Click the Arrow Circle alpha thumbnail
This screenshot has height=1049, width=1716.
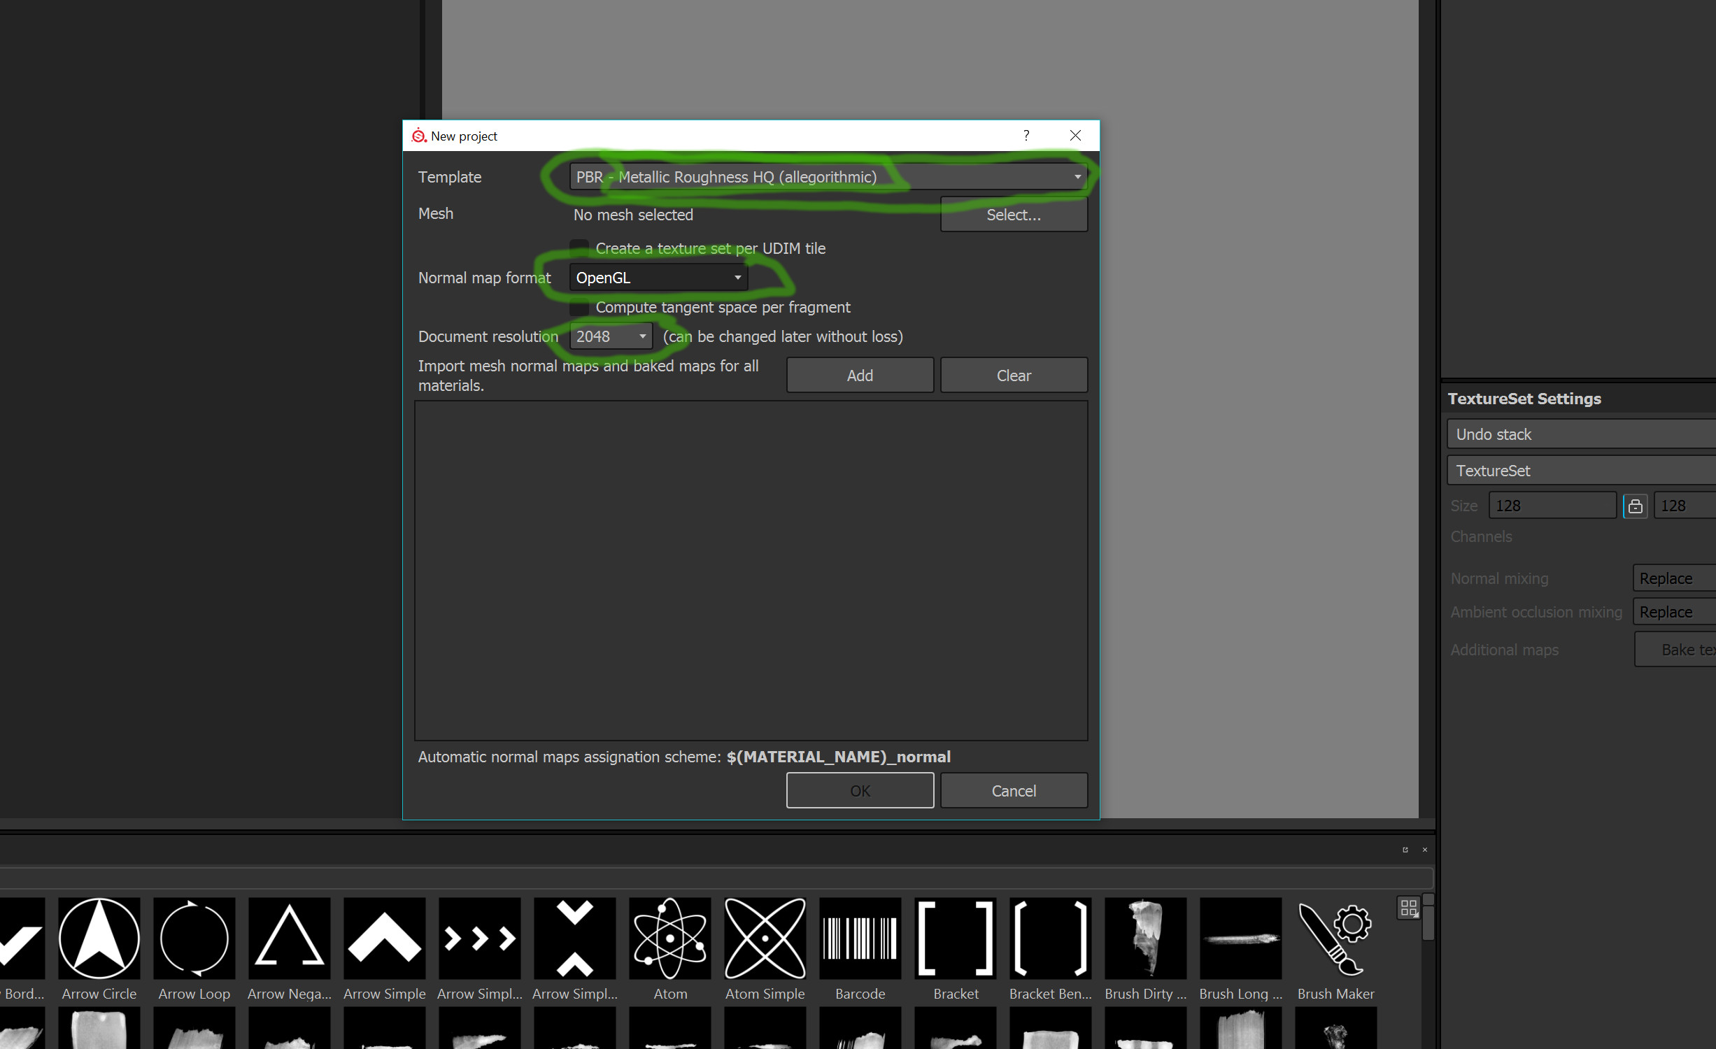(99, 939)
